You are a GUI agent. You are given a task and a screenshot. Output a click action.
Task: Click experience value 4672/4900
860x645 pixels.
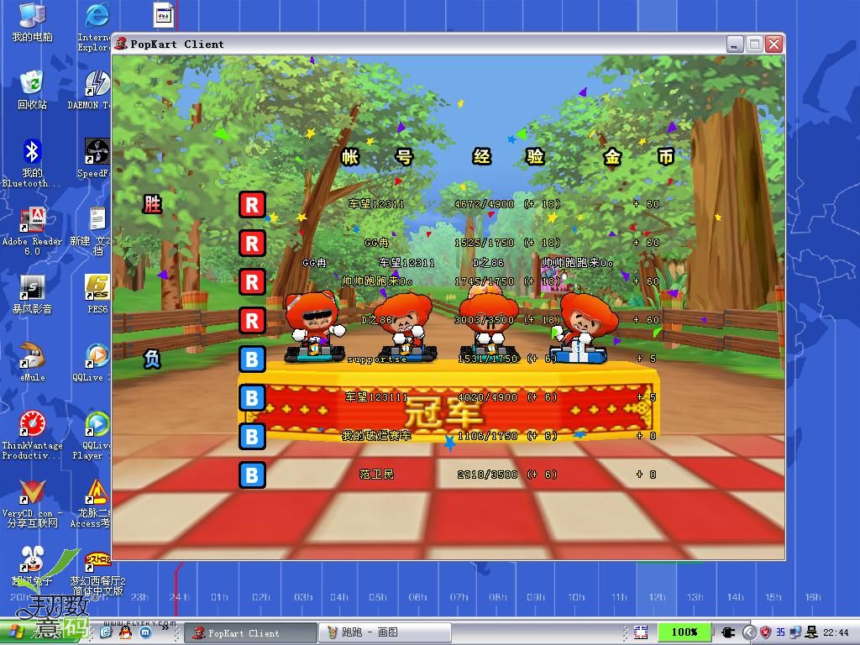(x=485, y=204)
